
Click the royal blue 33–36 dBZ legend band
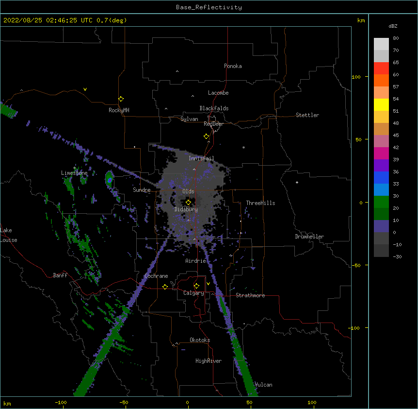click(x=381, y=177)
